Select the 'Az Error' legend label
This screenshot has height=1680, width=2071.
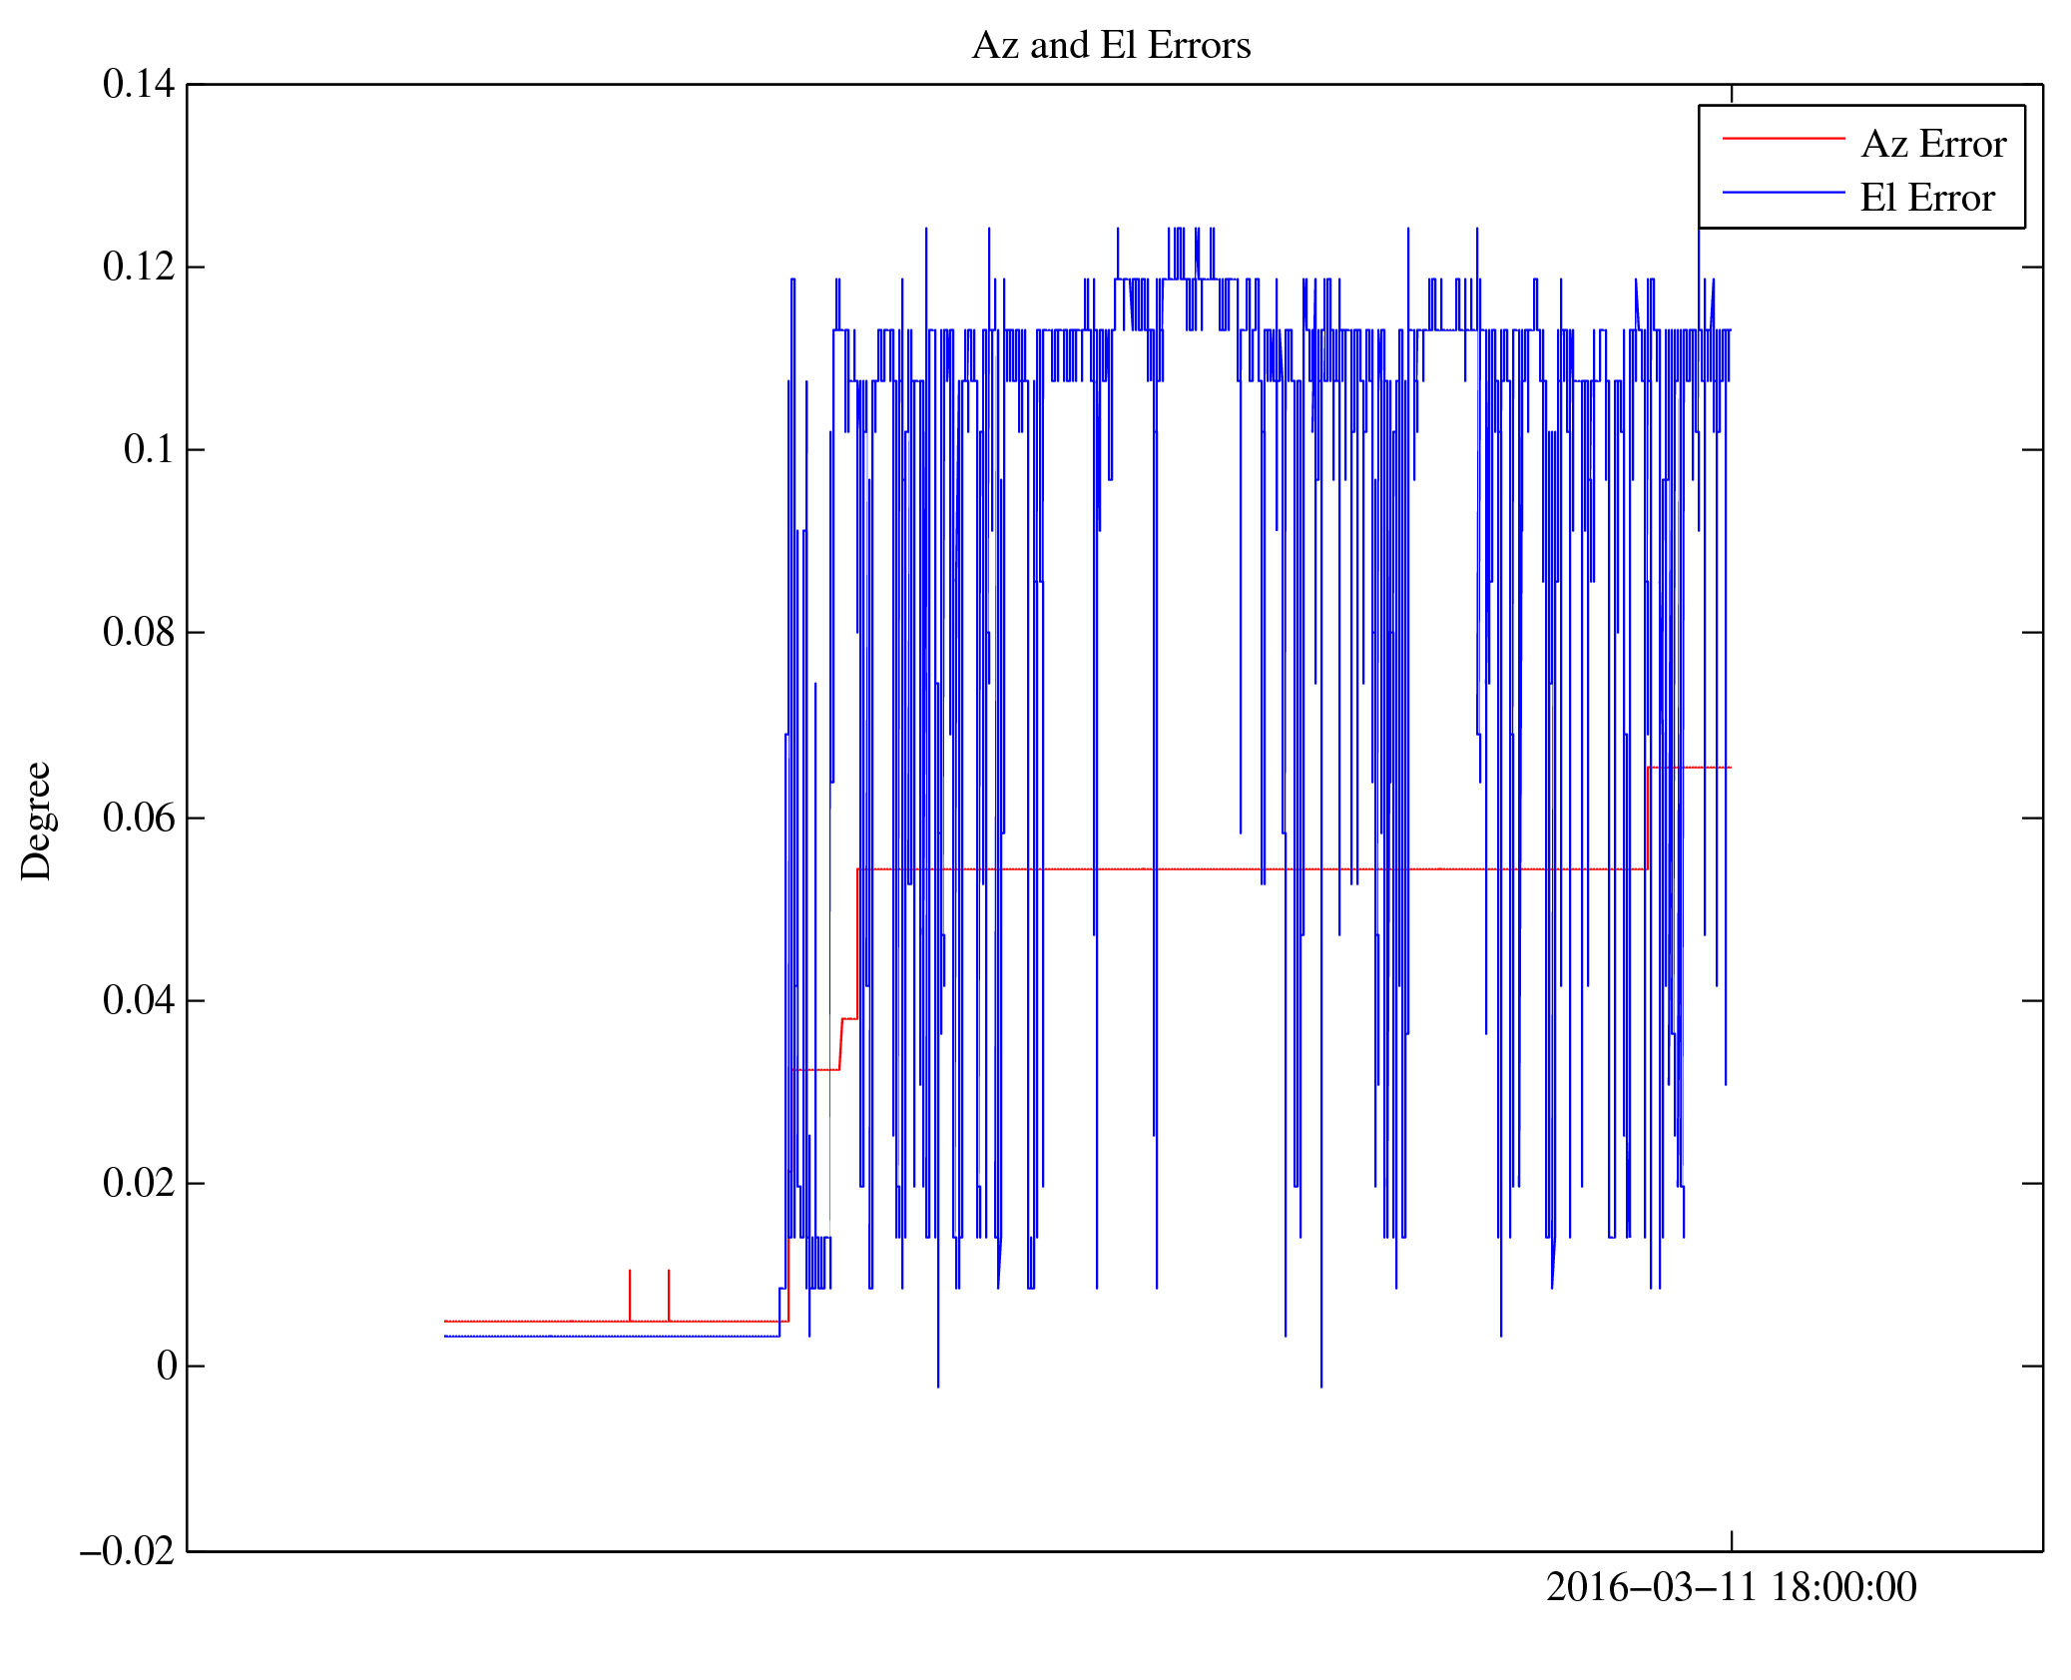pyautogui.click(x=1932, y=145)
